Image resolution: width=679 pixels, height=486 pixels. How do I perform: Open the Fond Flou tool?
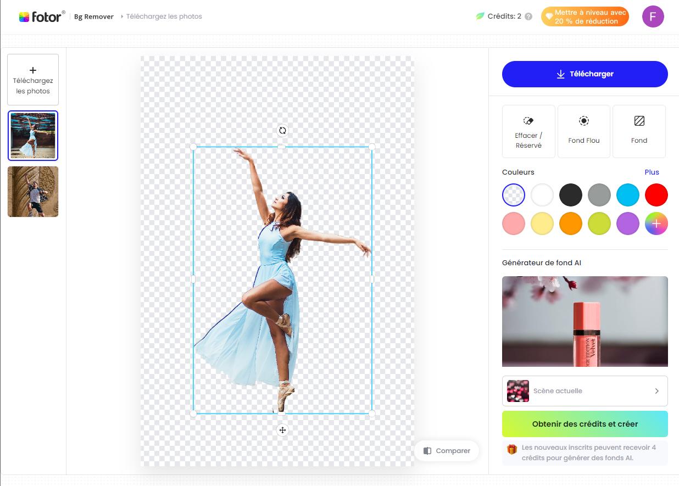coord(584,131)
